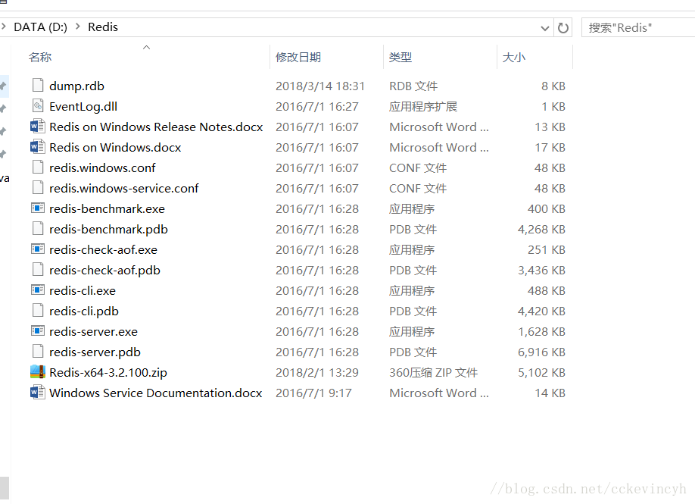Click the 5,102 KB size cell
Viewport: 695px width, 504px height.
pyautogui.click(x=541, y=372)
